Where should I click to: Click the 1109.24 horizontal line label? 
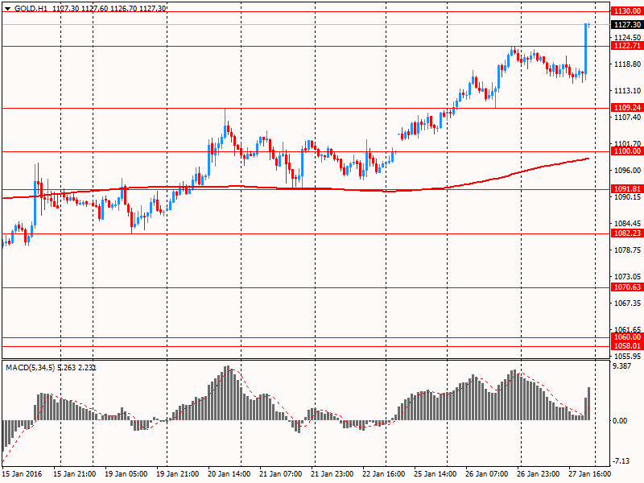pyautogui.click(x=625, y=108)
